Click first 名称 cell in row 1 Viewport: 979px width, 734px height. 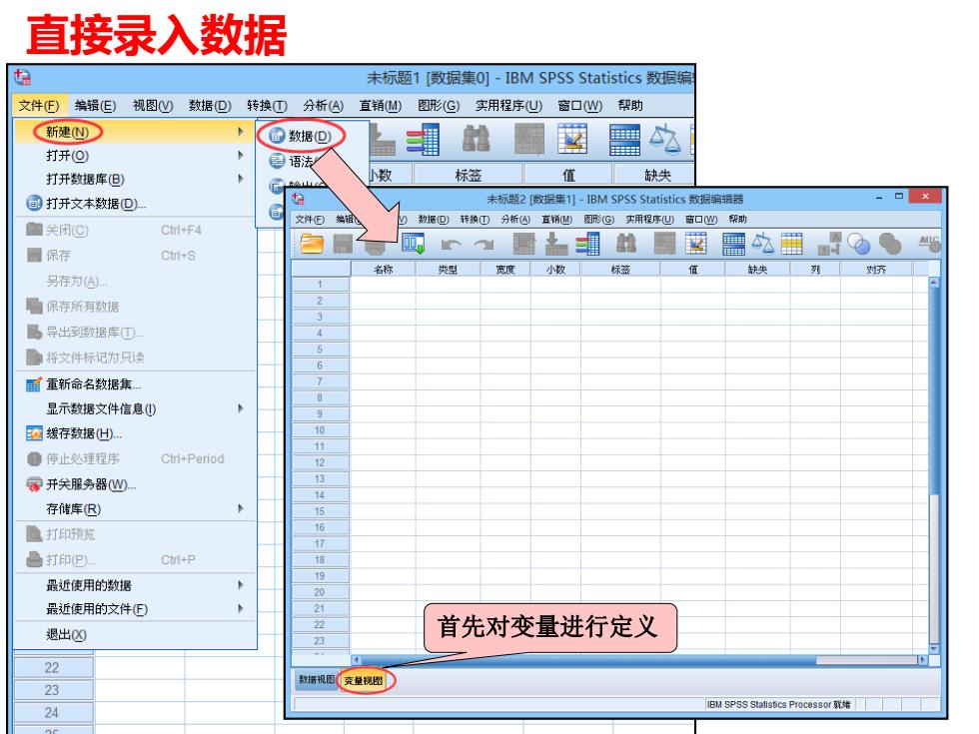pyautogui.click(x=384, y=285)
